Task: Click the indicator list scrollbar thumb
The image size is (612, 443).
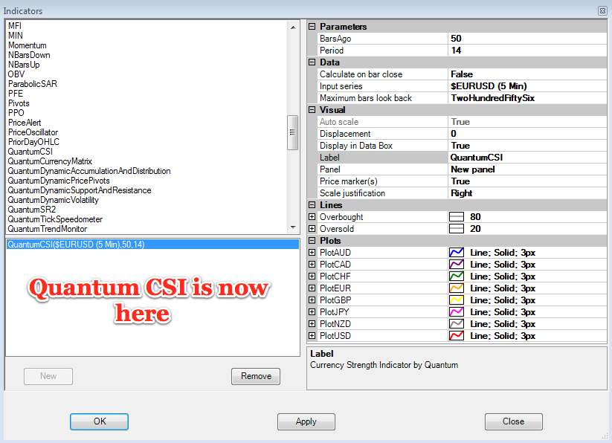Action: 293,132
